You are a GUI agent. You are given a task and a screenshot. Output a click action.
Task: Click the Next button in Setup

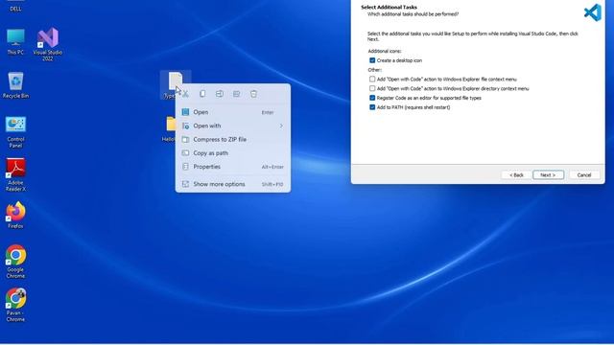pyautogui.click(x=548, y=175)
